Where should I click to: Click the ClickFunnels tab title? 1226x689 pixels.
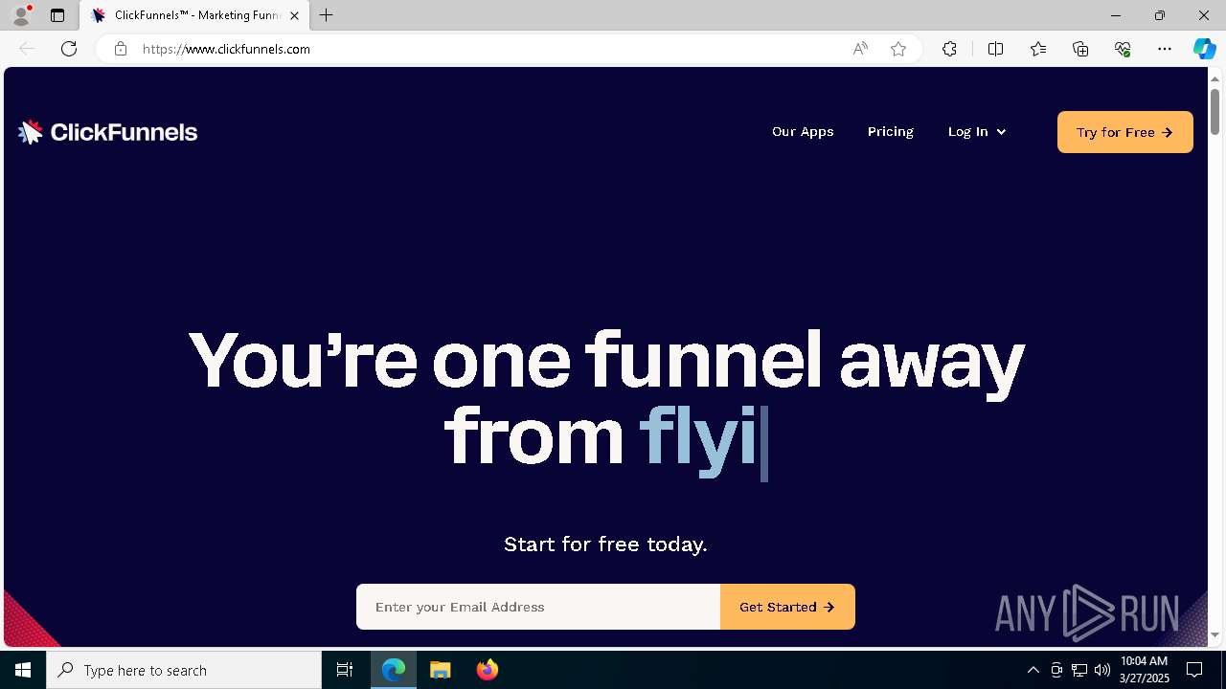pos(197,15)
